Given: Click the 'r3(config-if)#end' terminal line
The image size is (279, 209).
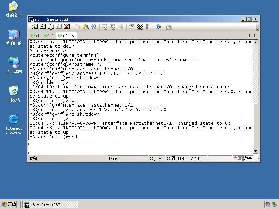Looking at the screenshot, I should 53,137.
